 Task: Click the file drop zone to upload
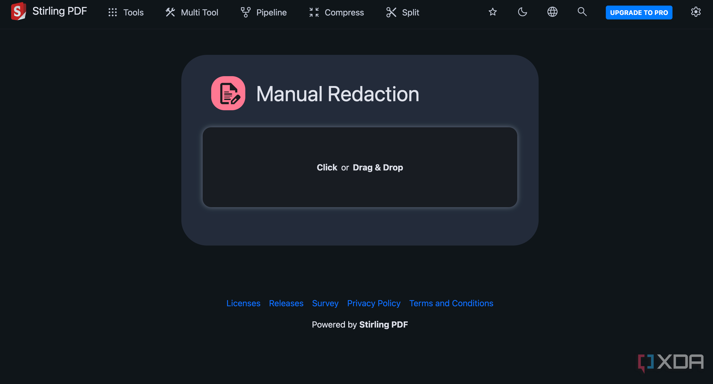pyautogui.click(x=360, y=167)
